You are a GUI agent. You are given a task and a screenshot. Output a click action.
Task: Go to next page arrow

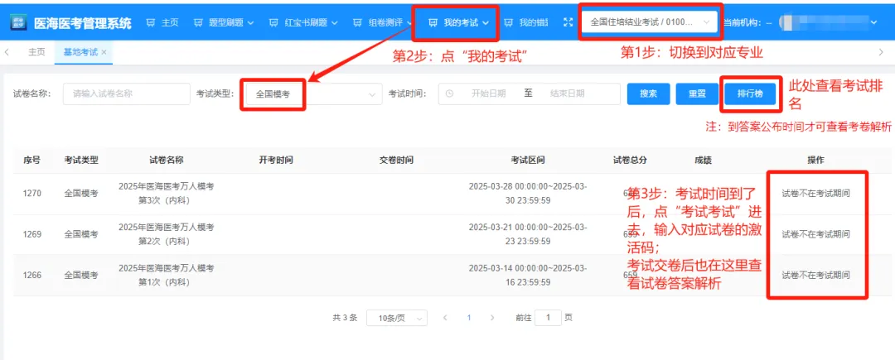click(x=492, y=318)
